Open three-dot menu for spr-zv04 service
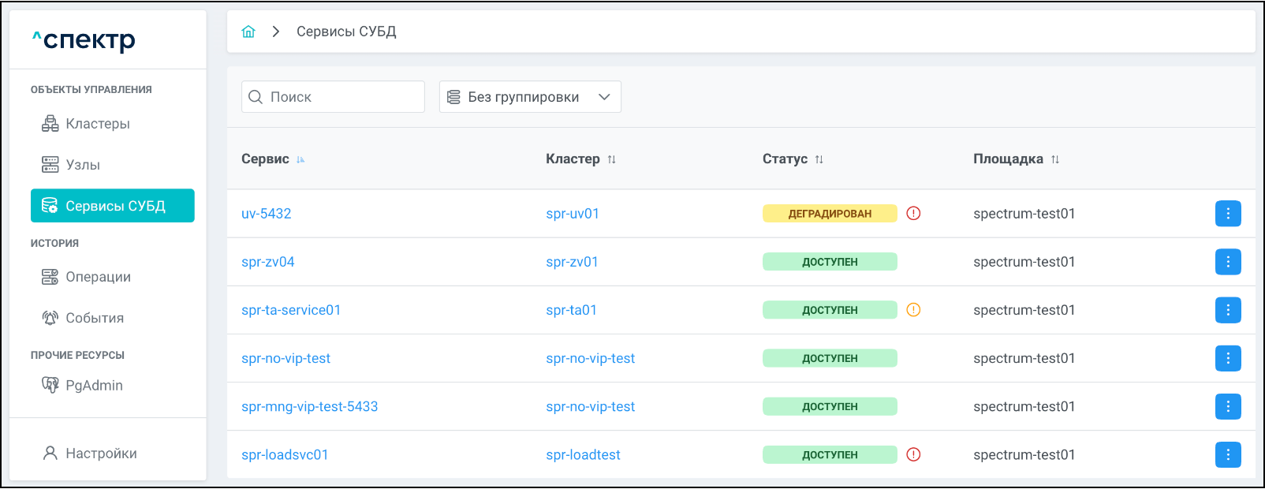 click(x=1227, y=262)
